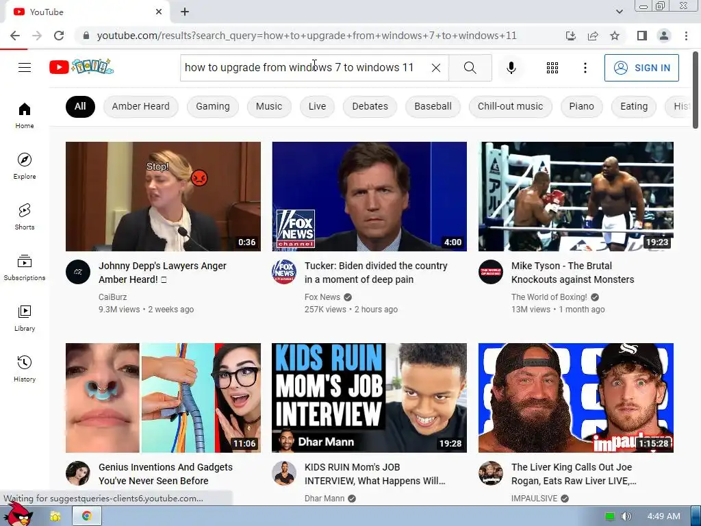The height and width of the screenshot is (526, 701).
Task: Click the Impaulsive channel avatar
Action: tap(490, 473)
